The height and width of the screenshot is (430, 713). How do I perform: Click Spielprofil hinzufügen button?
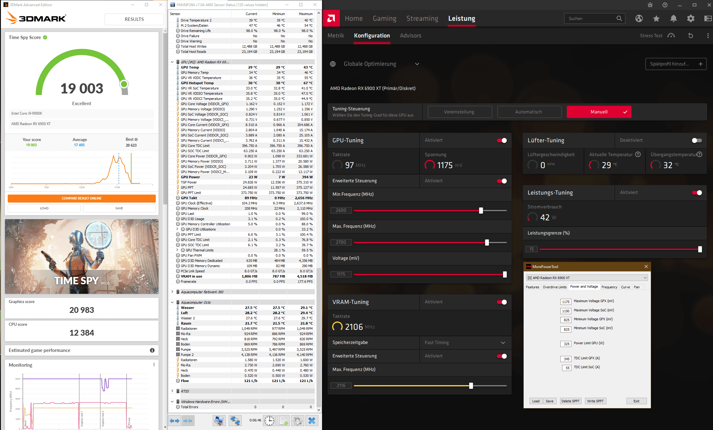[676, 64]
